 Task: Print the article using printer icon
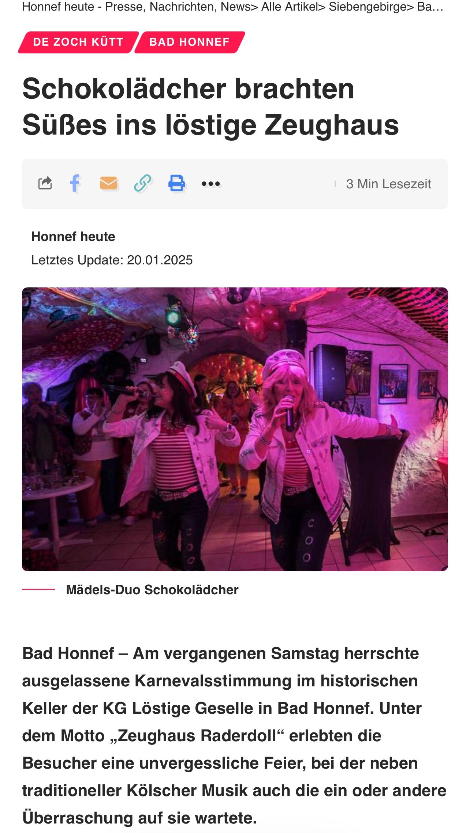point(177,183)
